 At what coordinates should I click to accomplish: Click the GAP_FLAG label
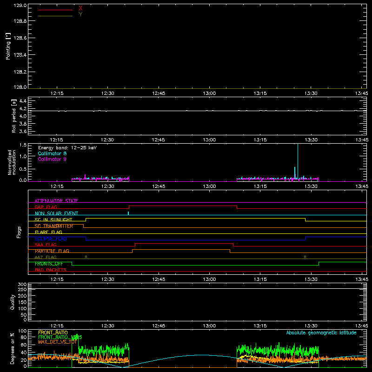pyautogui.click(x=46, y=207)
